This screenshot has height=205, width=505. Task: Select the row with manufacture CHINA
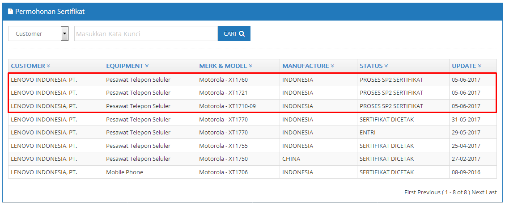click(252, 159)
